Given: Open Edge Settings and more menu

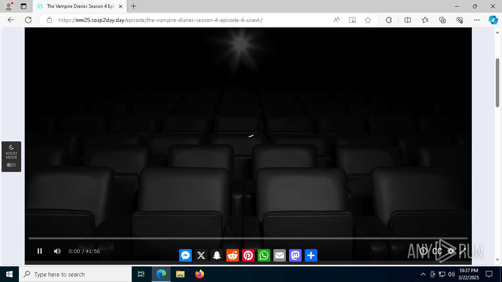Looking at the screenshot, I should tap(477, 20).
